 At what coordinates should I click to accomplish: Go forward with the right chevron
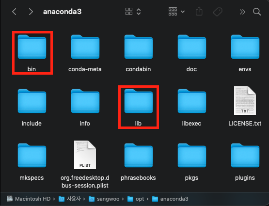(x=31, y=12)
